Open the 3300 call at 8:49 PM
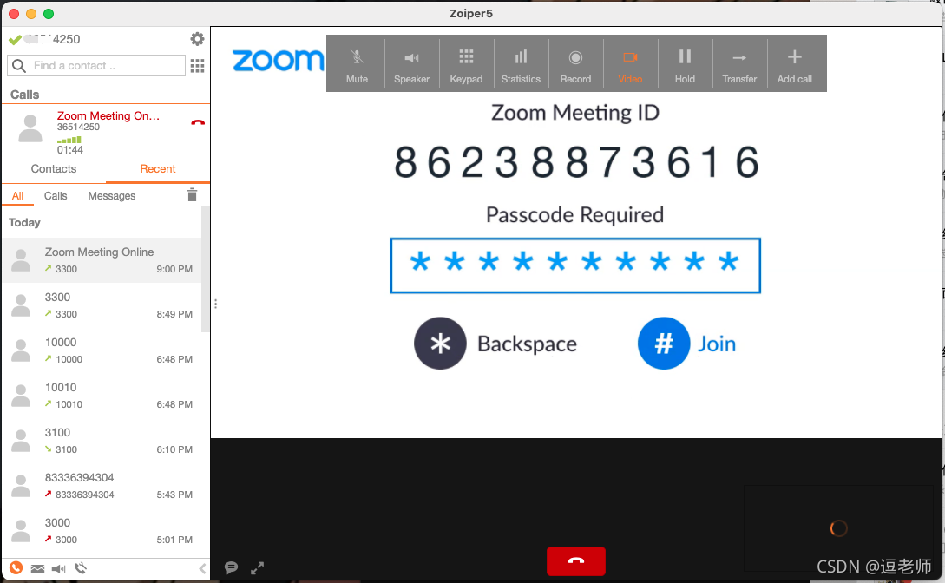Viewport: 945px width, 583px height. tap(102, 305)
